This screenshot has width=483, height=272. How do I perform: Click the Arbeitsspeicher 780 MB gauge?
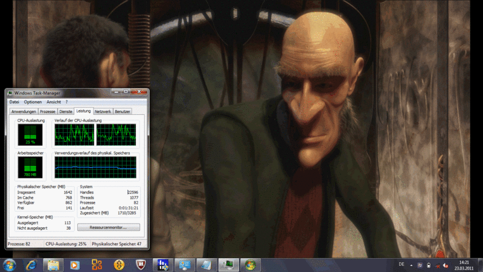tap(30, 167)
